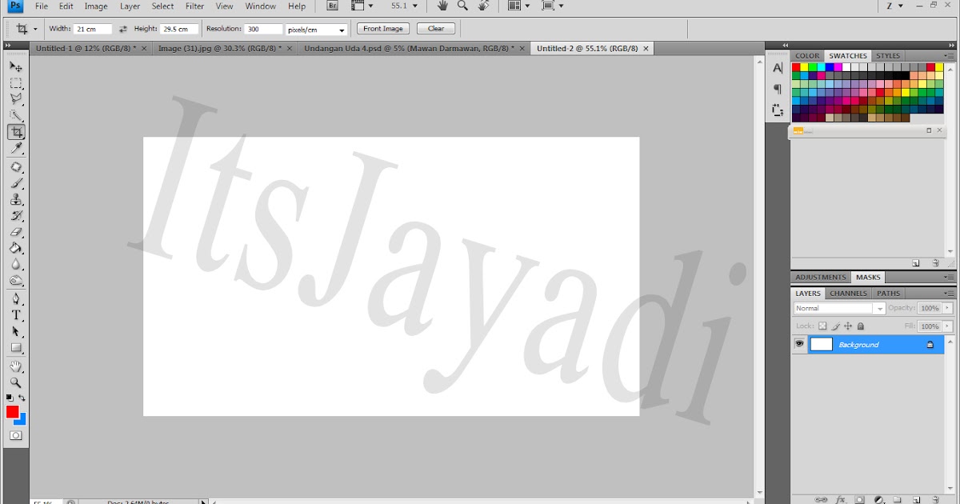Screen dimensions: 960x504
Task: Toggle Lock position
Action: [x=848, y=326]
